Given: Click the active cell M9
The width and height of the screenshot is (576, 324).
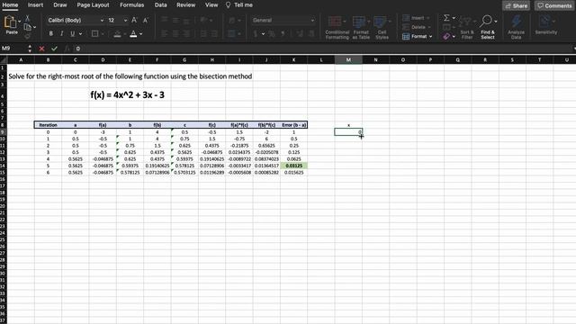Looking at the screenshot, I should [x=348, y=132].
